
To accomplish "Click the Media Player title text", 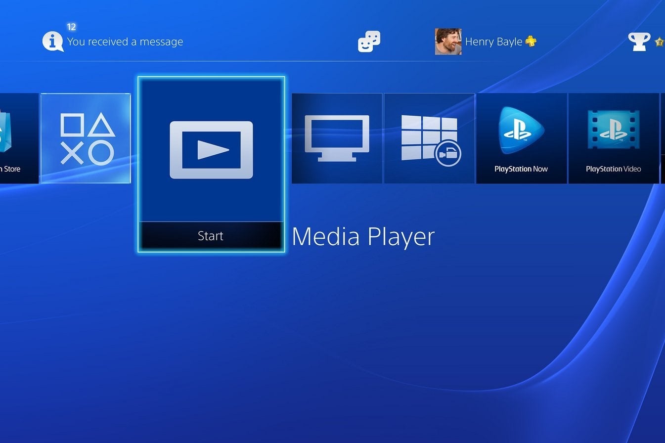I will (363, 237).
